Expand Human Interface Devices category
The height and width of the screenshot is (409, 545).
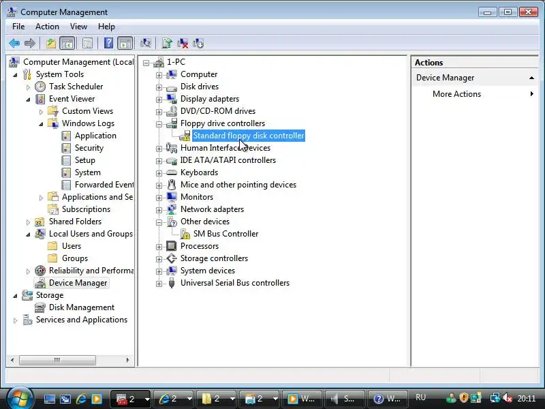pos(159,149)
